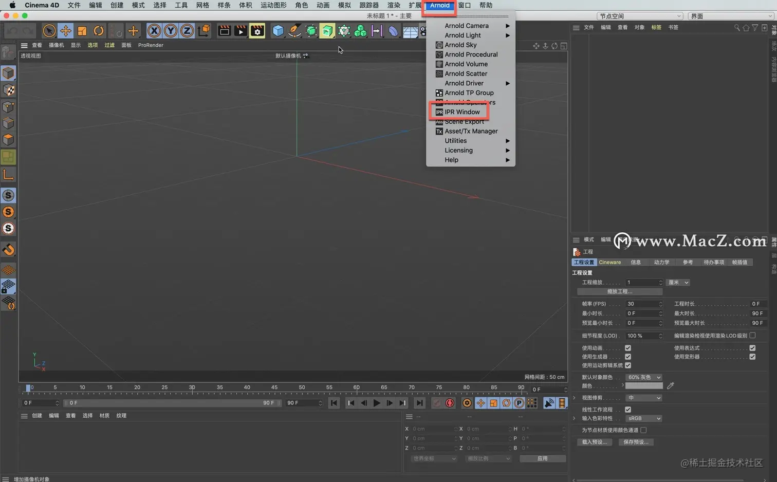Toggle Y axis lock

coord(170,31)
